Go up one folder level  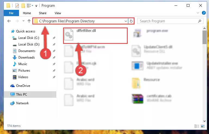point(29,21)
